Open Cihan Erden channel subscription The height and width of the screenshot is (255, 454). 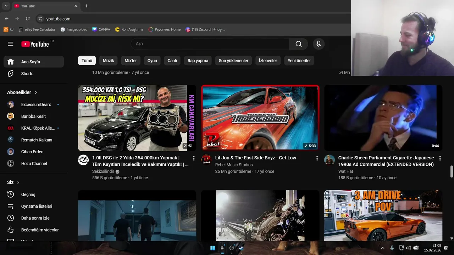34,152
